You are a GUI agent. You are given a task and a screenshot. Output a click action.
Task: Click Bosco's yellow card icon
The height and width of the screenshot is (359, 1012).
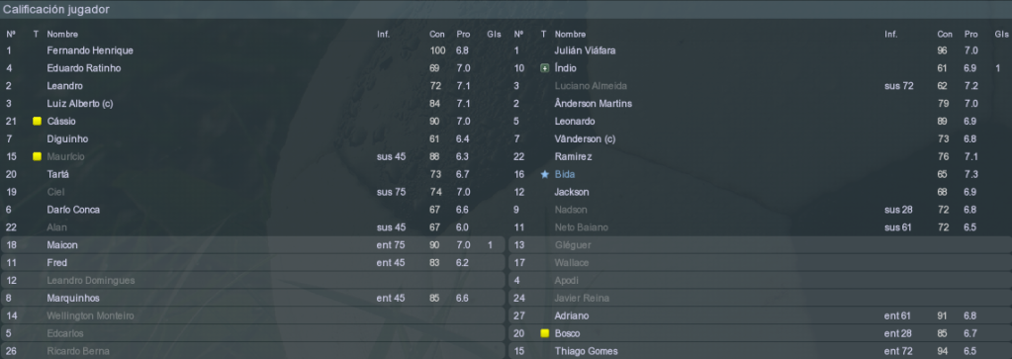click(545, 334)
